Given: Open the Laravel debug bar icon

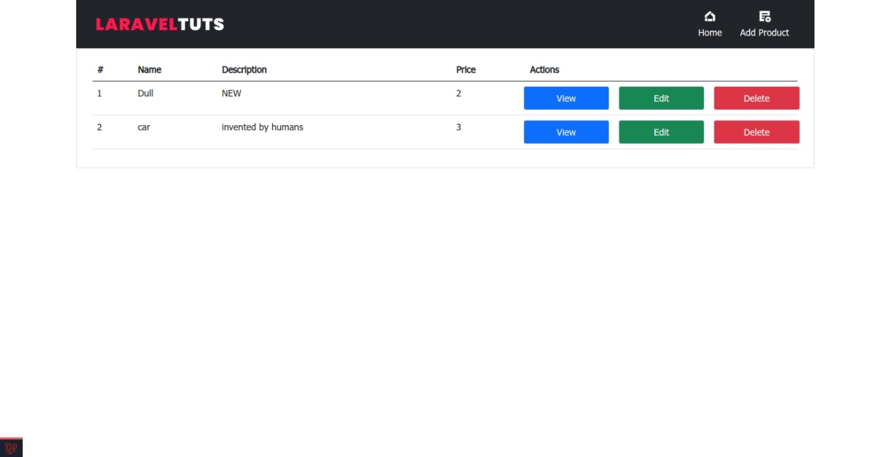Looking at the screenshot, I should [11, 448].
